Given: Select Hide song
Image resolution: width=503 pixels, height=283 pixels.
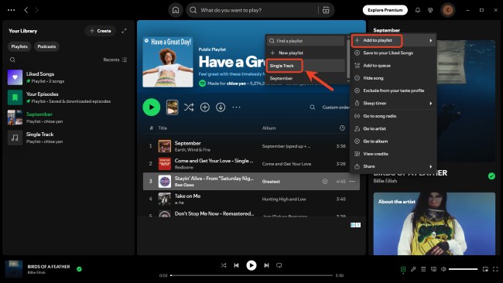Looking at the screenshot, I should click(x=393, y=78).
